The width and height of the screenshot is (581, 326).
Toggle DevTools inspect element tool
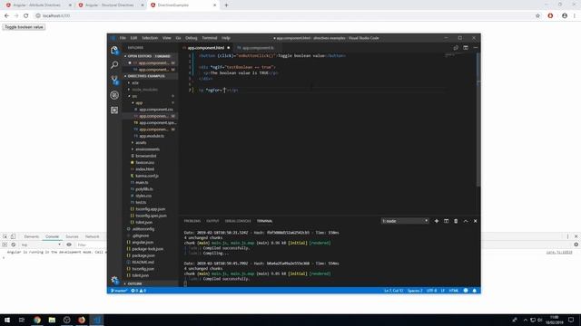(5, 236)
